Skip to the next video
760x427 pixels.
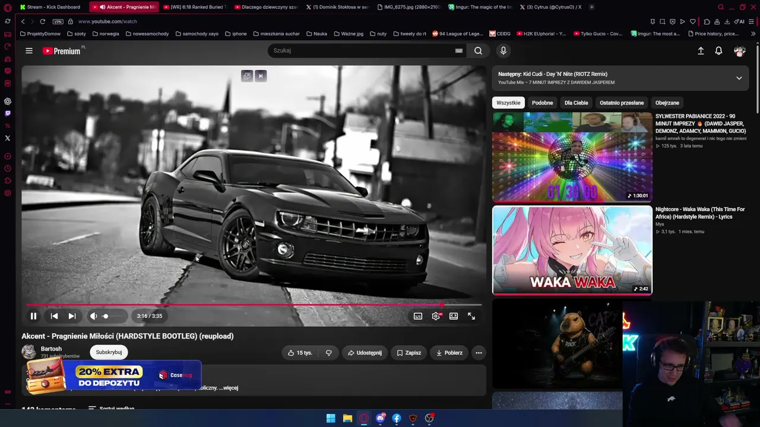[72, 316]
